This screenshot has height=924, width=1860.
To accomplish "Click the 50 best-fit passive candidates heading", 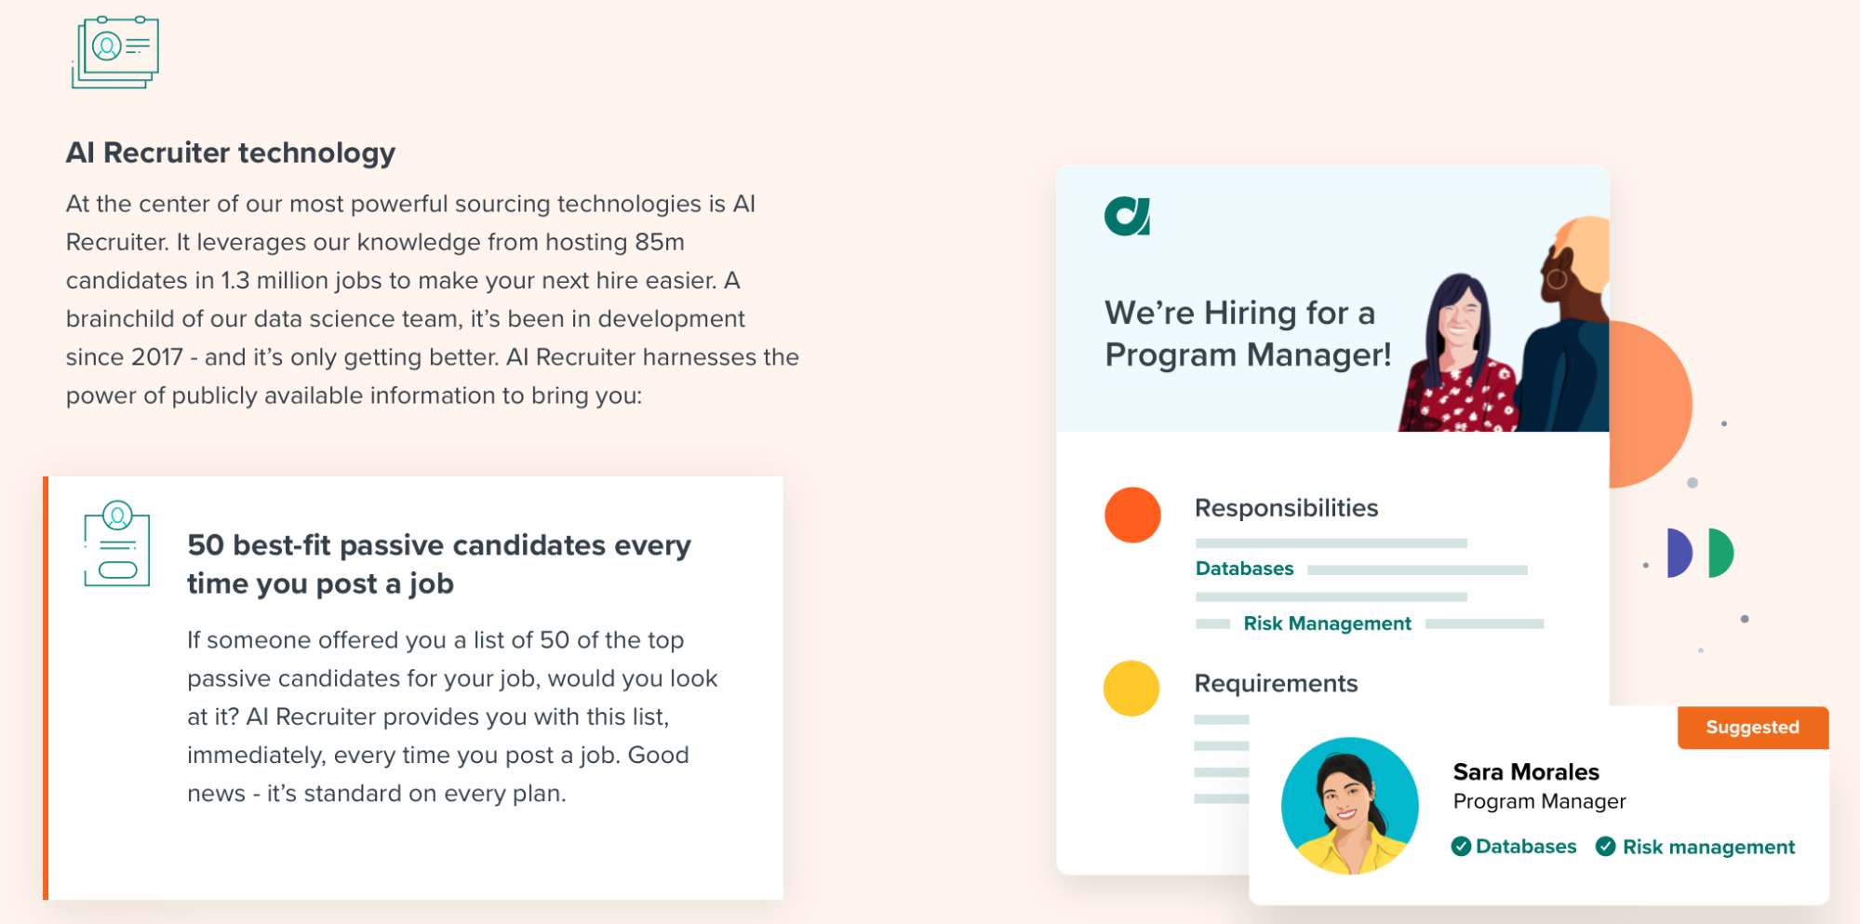I will 439,564.
